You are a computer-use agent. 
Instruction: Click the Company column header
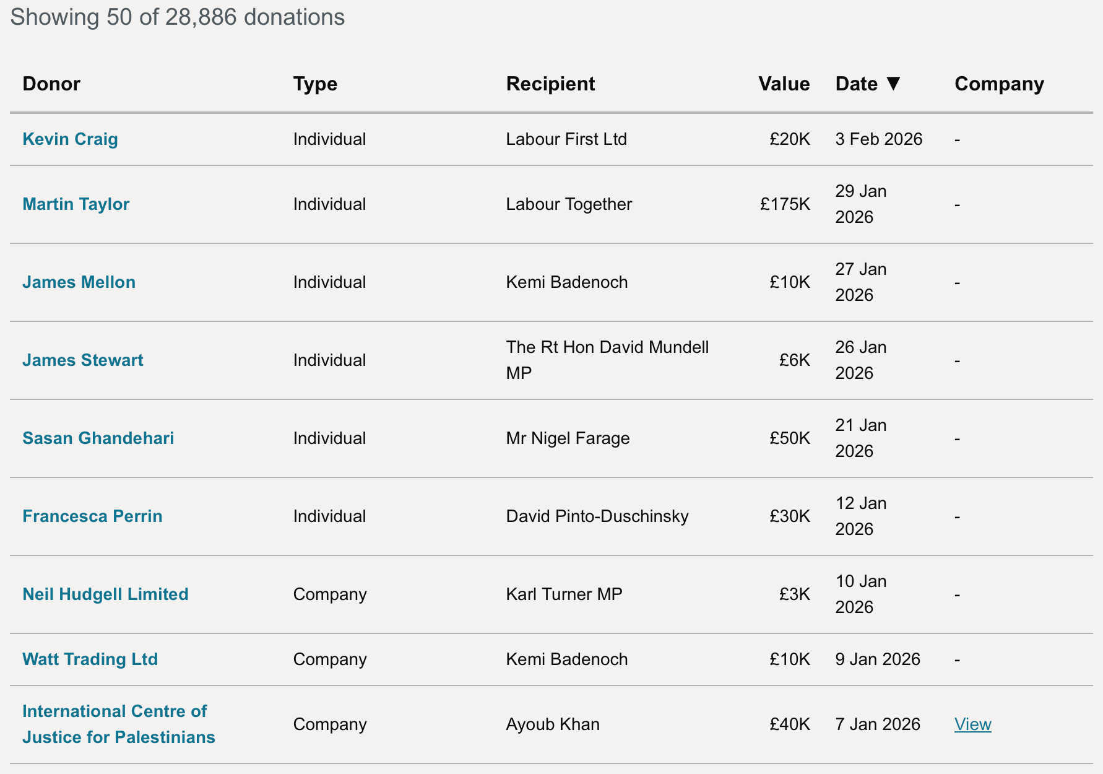pyautogui.click(x=999, y=84)
